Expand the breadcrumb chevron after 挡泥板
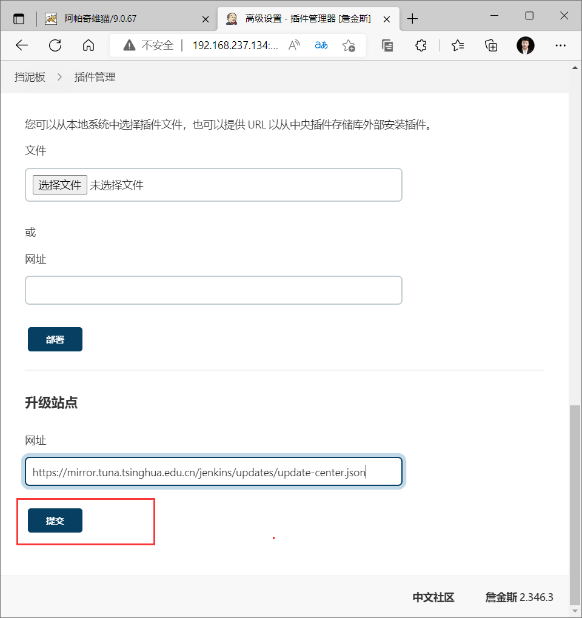This screenshot has width=582, height=618. click(x=59, y=78)
